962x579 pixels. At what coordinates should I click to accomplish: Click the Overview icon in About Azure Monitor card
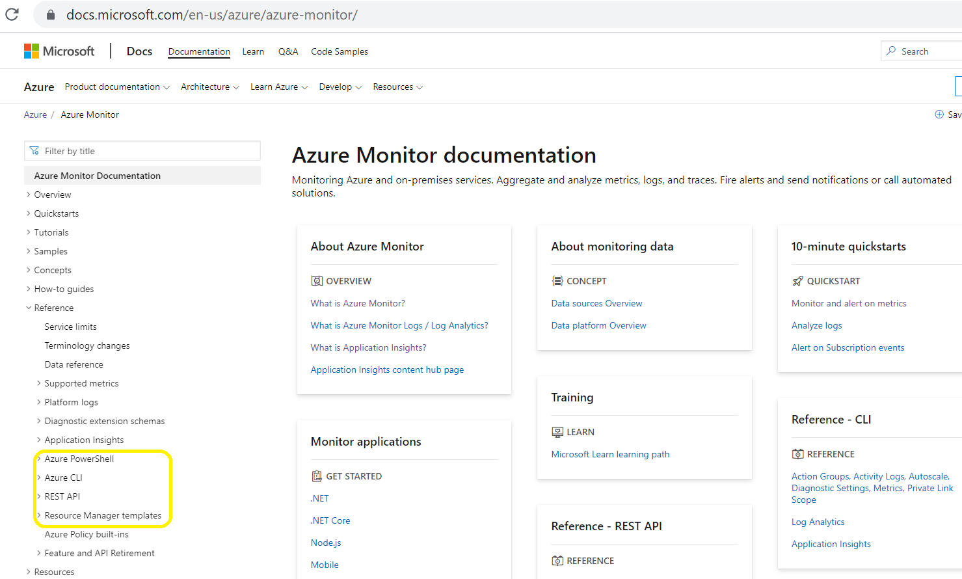pos(317,280)
